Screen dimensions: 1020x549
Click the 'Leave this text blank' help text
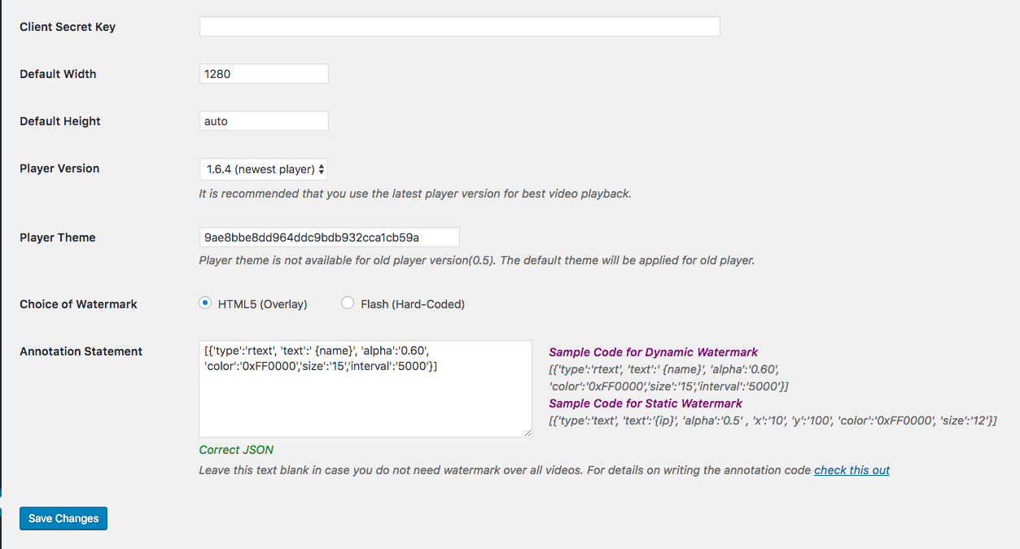(x=505, y=470)
